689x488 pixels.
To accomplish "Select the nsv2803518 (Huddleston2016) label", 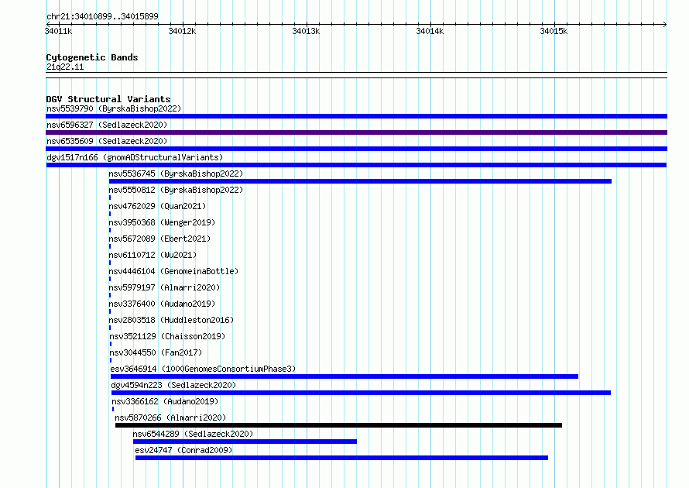I will point(171,320).
